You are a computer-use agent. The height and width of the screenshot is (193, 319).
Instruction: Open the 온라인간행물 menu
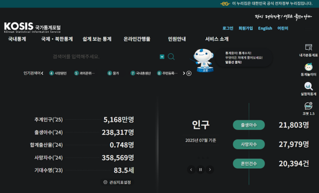137,39
